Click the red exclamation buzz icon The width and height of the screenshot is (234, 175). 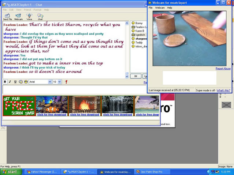(x=66, y=82)
